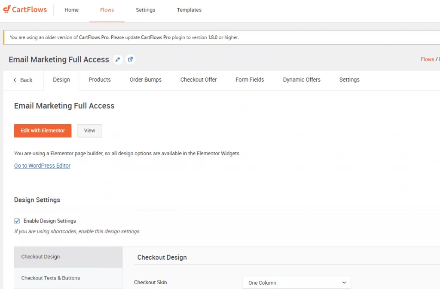
Task: Open the Templates menu
Action: (189, 10)
